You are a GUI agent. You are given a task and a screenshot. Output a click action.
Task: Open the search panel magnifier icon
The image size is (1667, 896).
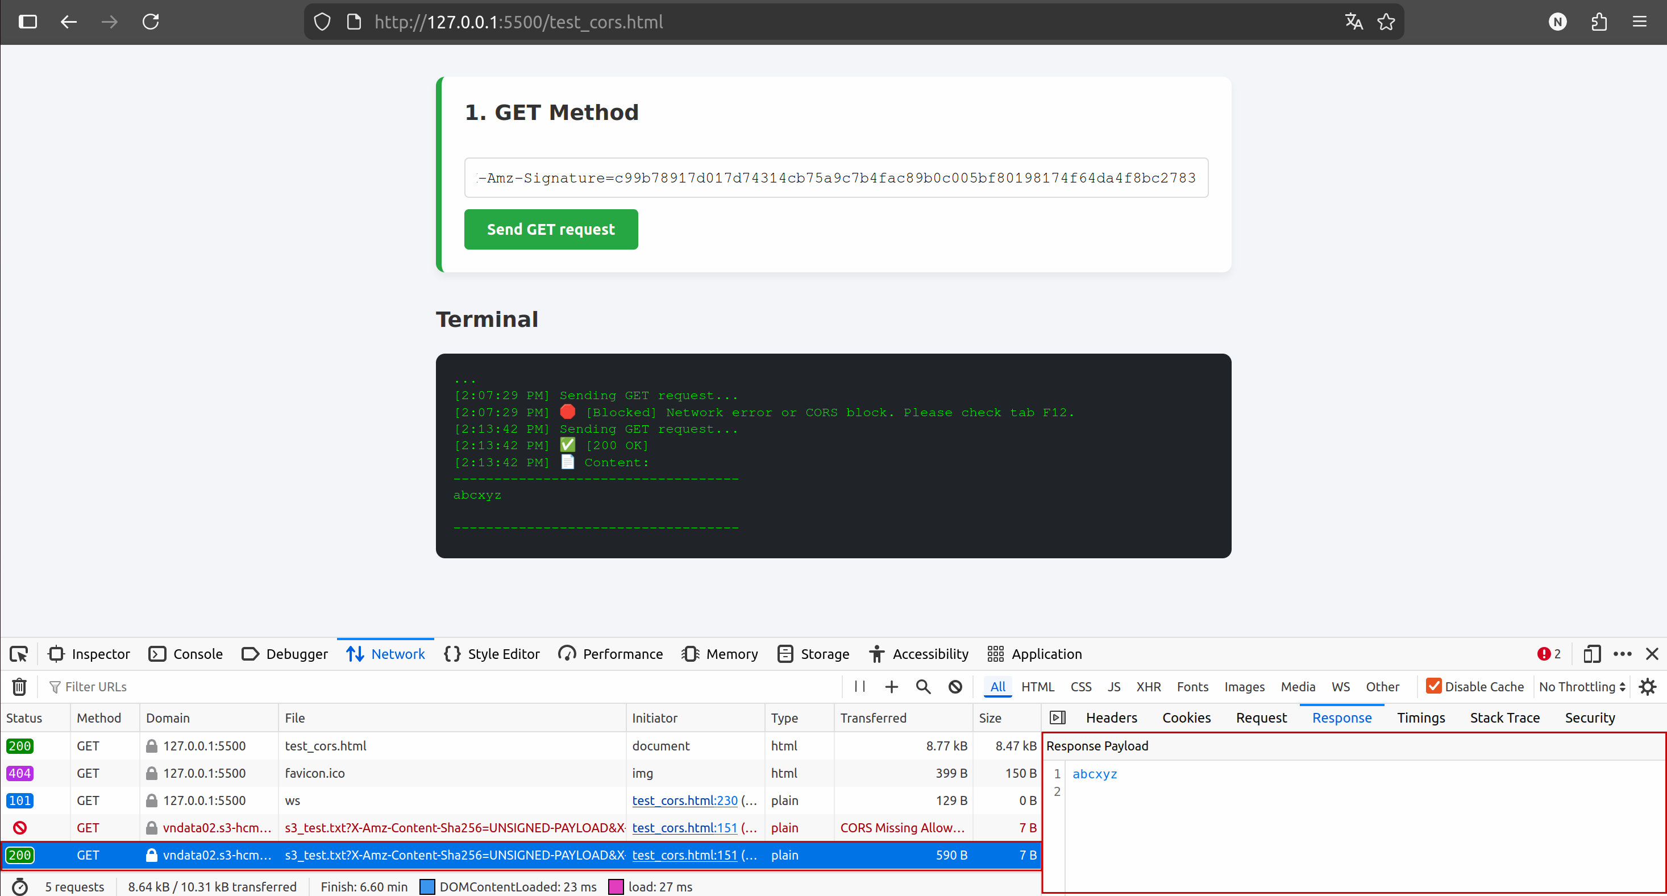click(x=923, y=686)
